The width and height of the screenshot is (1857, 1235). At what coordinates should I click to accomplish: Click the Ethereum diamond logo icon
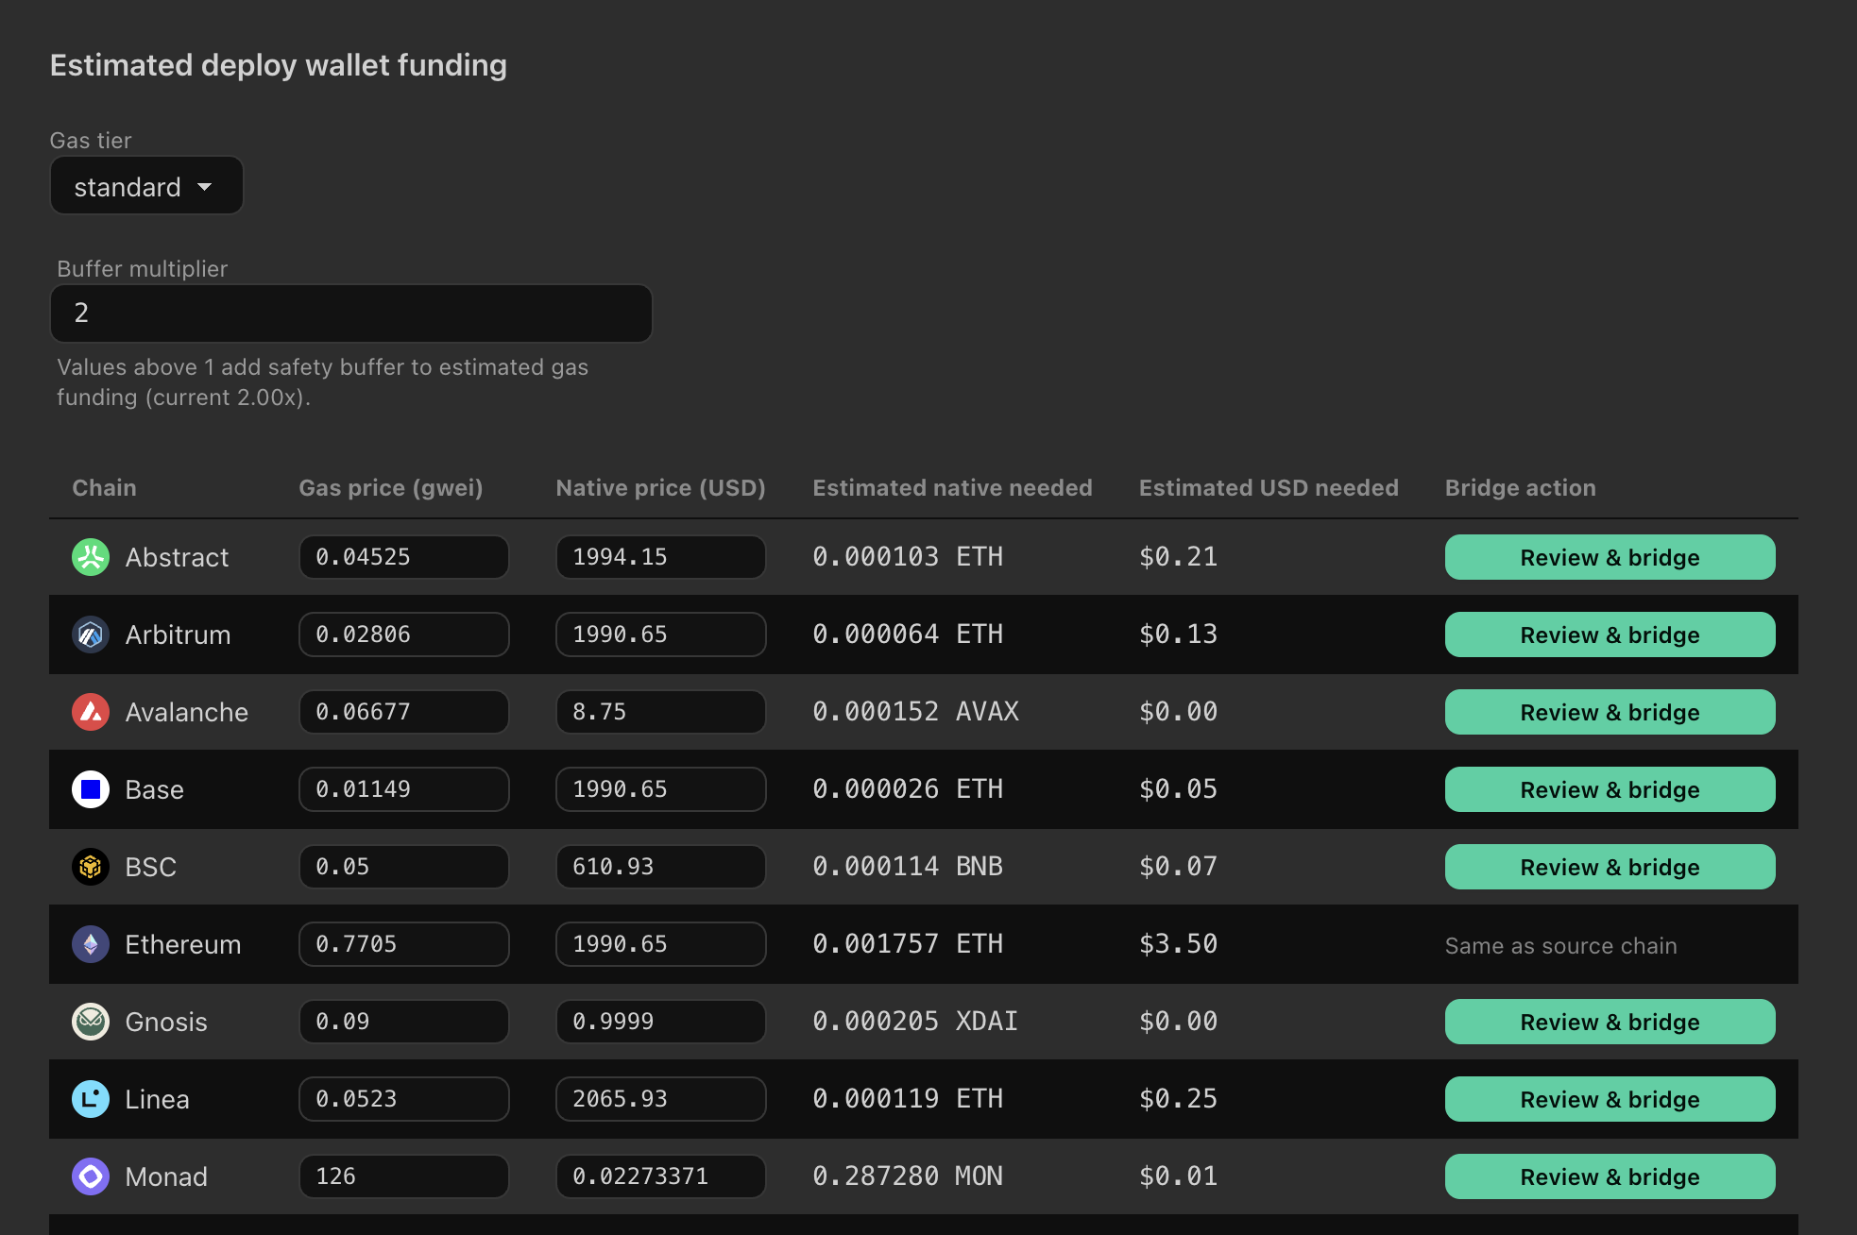coord(91,944)
